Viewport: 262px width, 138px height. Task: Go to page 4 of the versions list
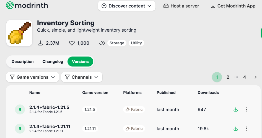point(245,77)
